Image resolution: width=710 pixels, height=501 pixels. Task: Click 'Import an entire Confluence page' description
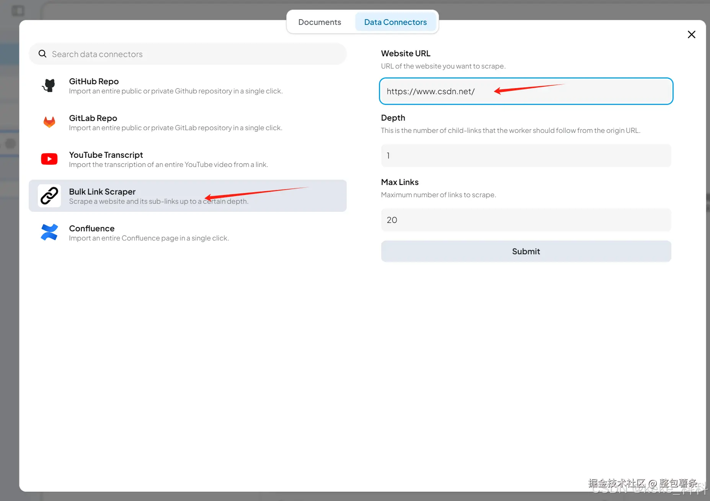coord(149,238)
